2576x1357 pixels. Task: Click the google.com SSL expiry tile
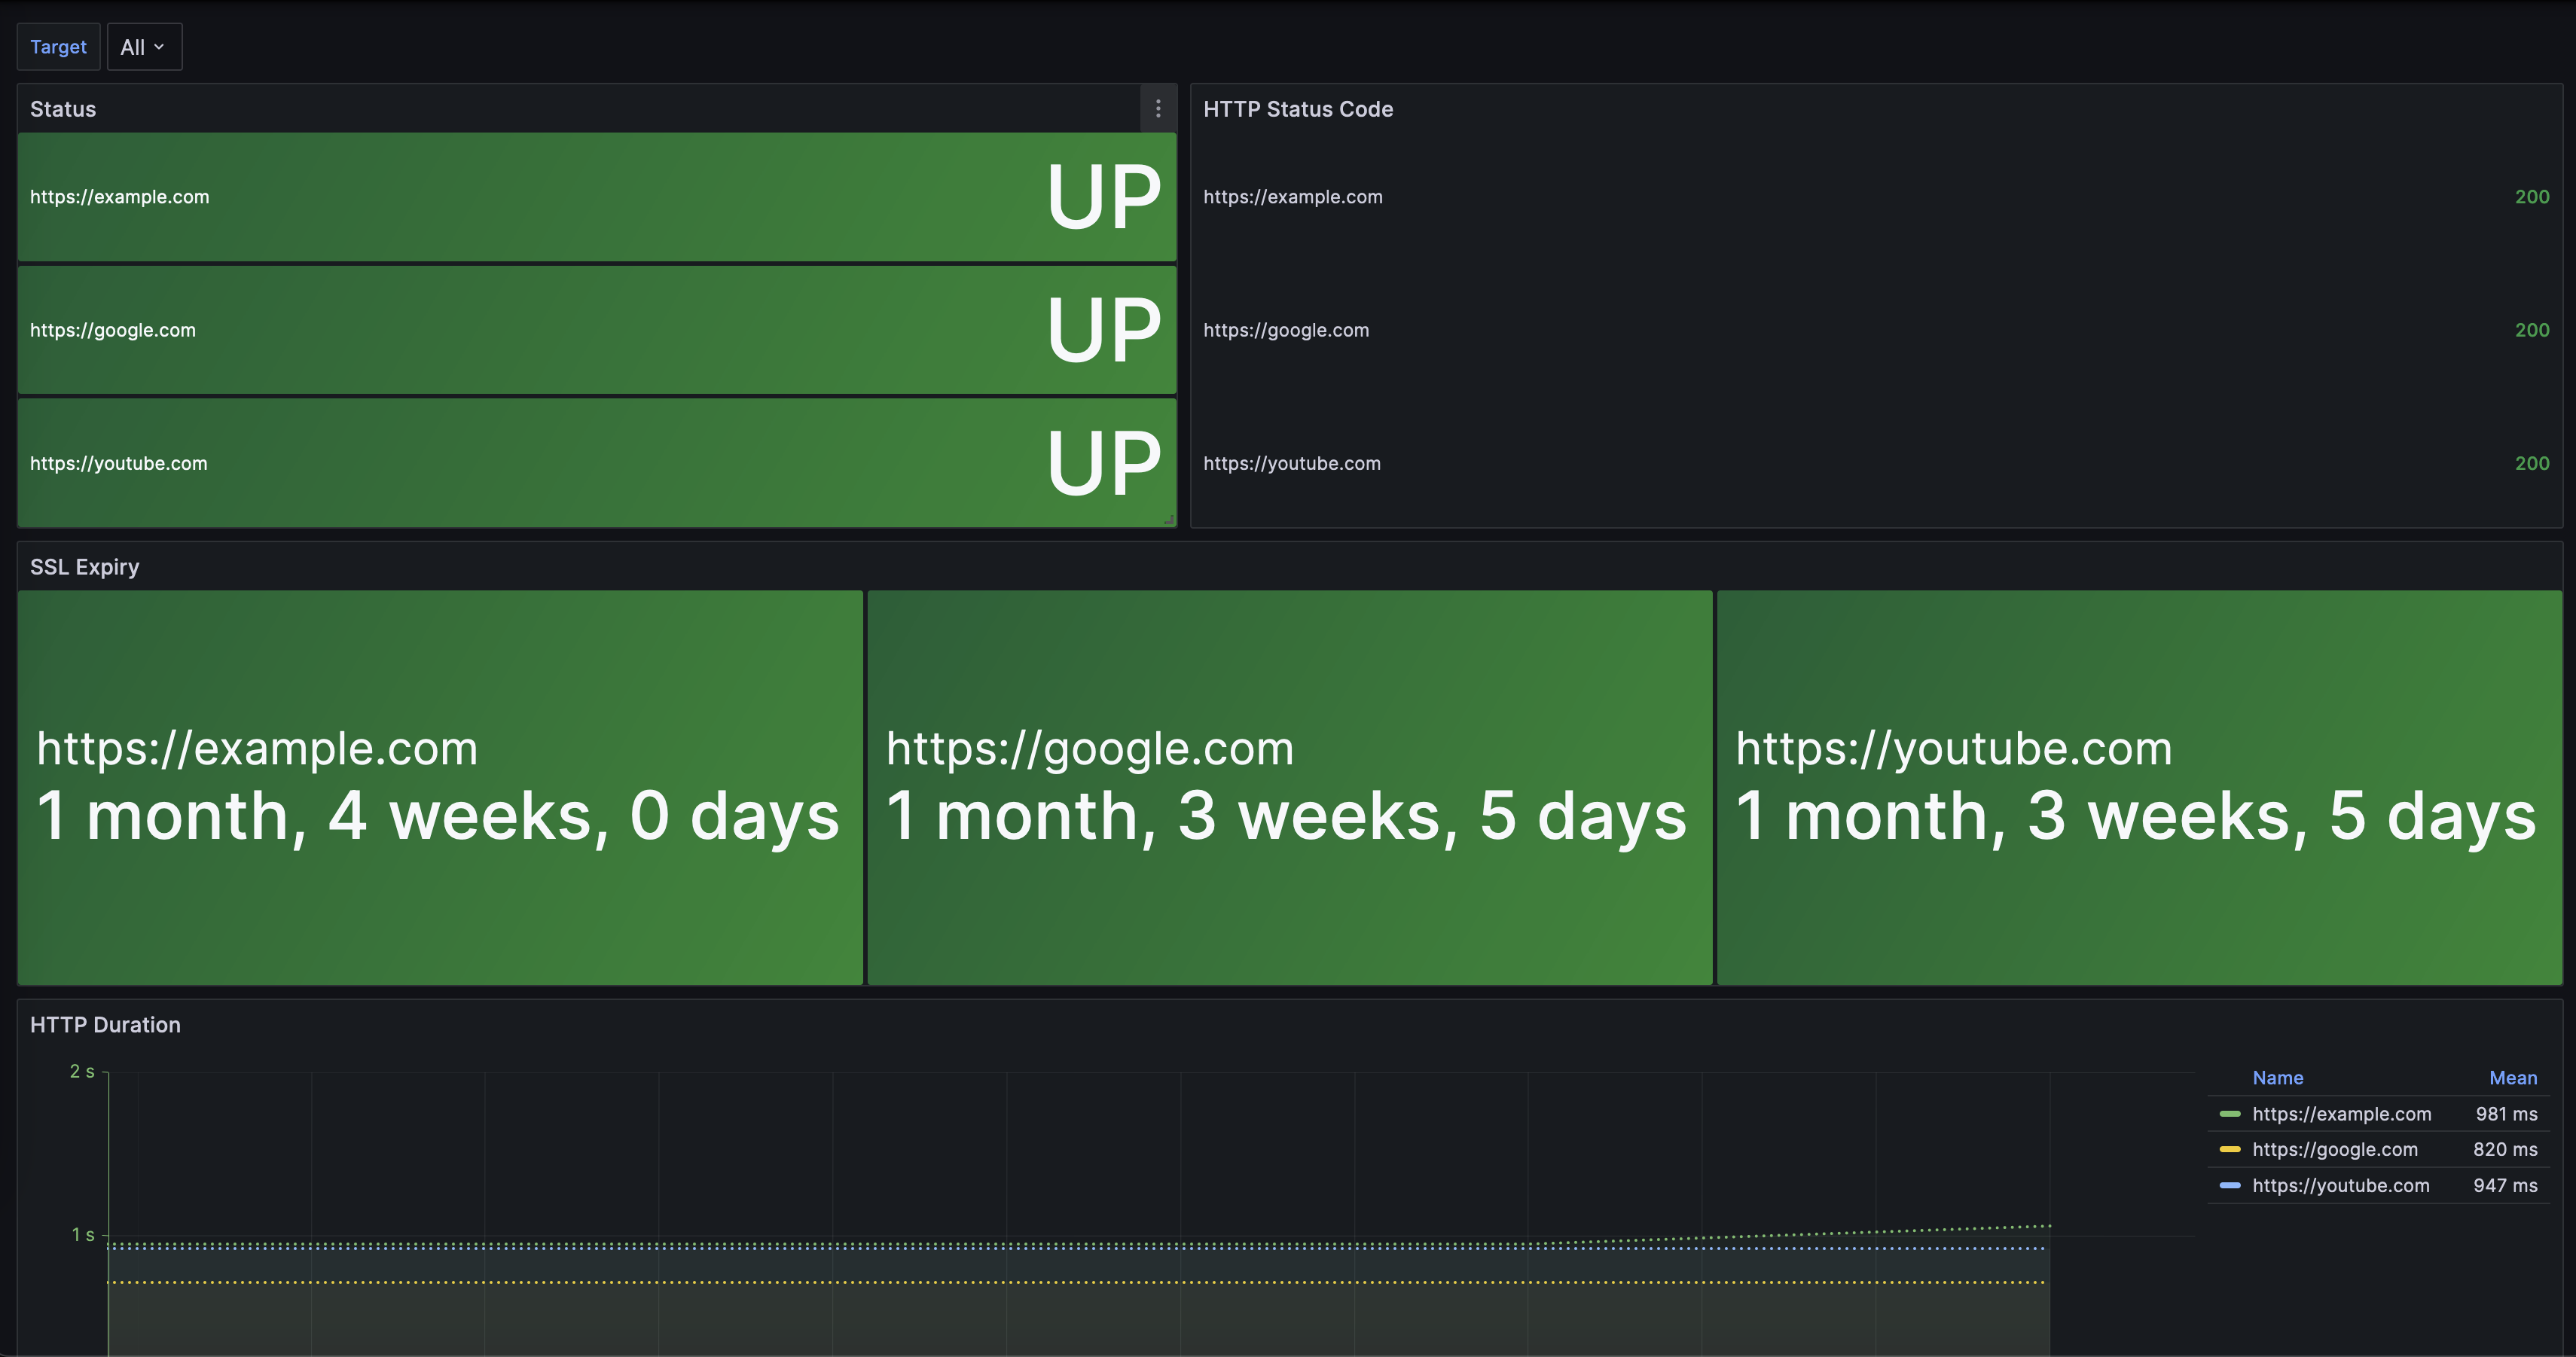(x=1289, y=787)
